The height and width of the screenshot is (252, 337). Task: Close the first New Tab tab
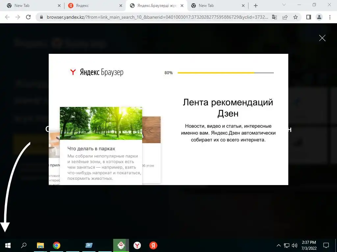click(59, 6)
